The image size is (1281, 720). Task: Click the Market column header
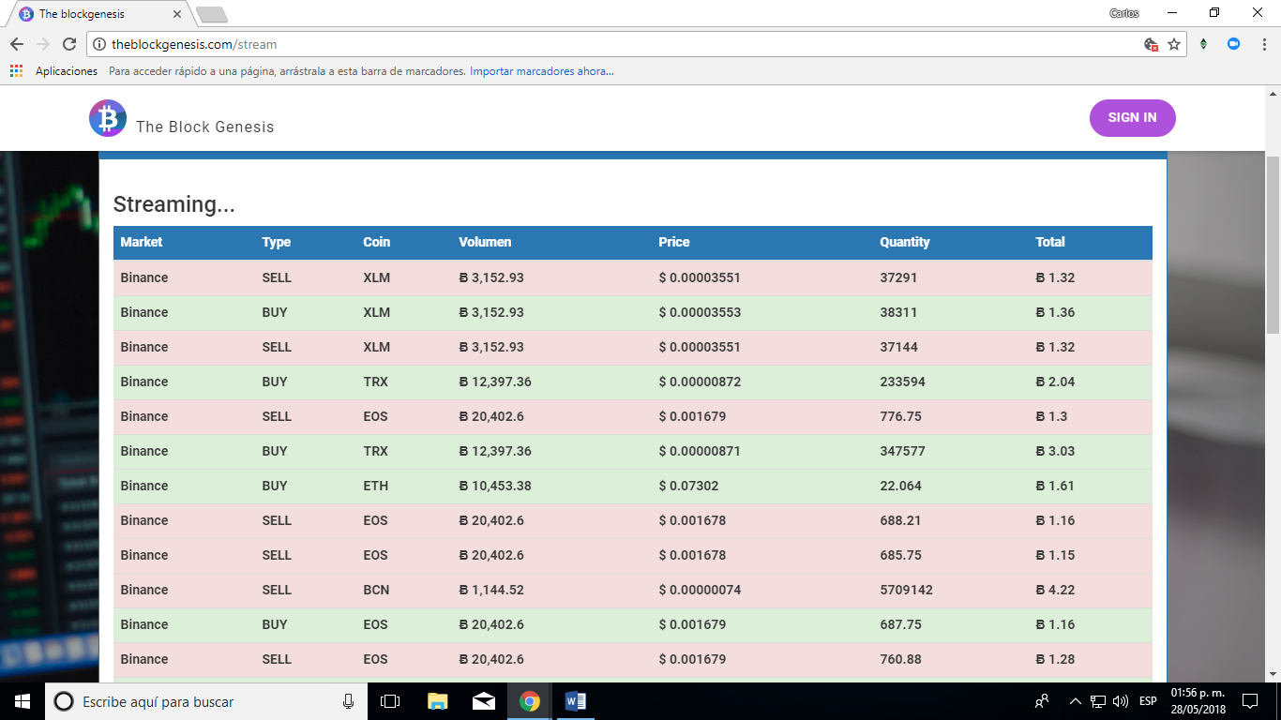[x=142, y=242]
